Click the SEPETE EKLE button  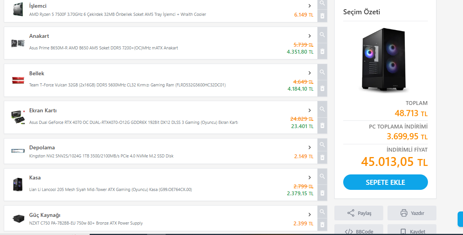pyautogui.click(x=385, y=182)
